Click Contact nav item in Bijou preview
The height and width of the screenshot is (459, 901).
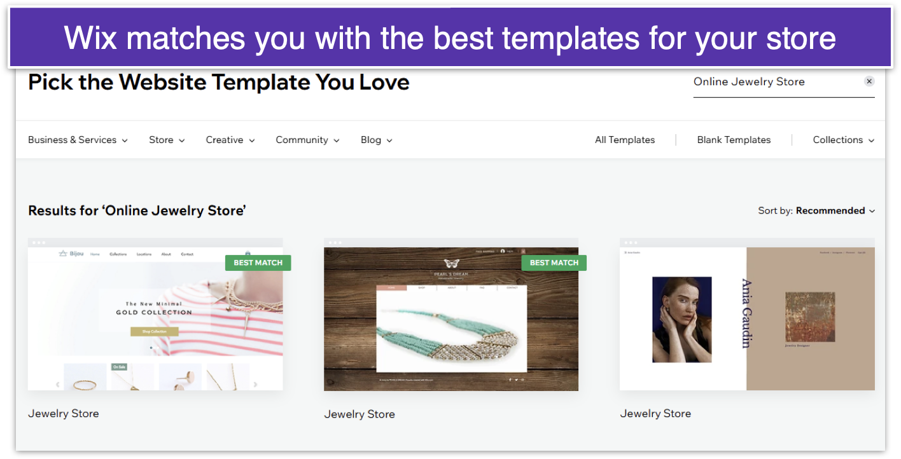[x=187, y=254]
